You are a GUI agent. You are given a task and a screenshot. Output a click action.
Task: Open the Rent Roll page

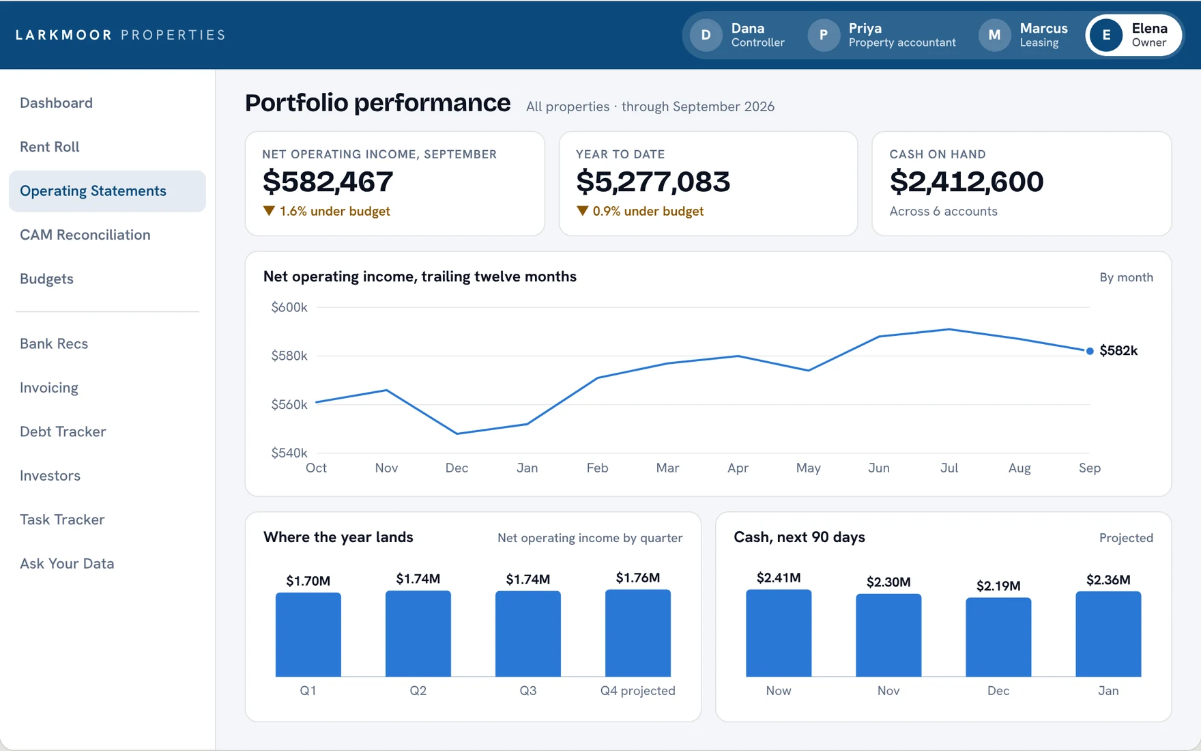(107, 147)
